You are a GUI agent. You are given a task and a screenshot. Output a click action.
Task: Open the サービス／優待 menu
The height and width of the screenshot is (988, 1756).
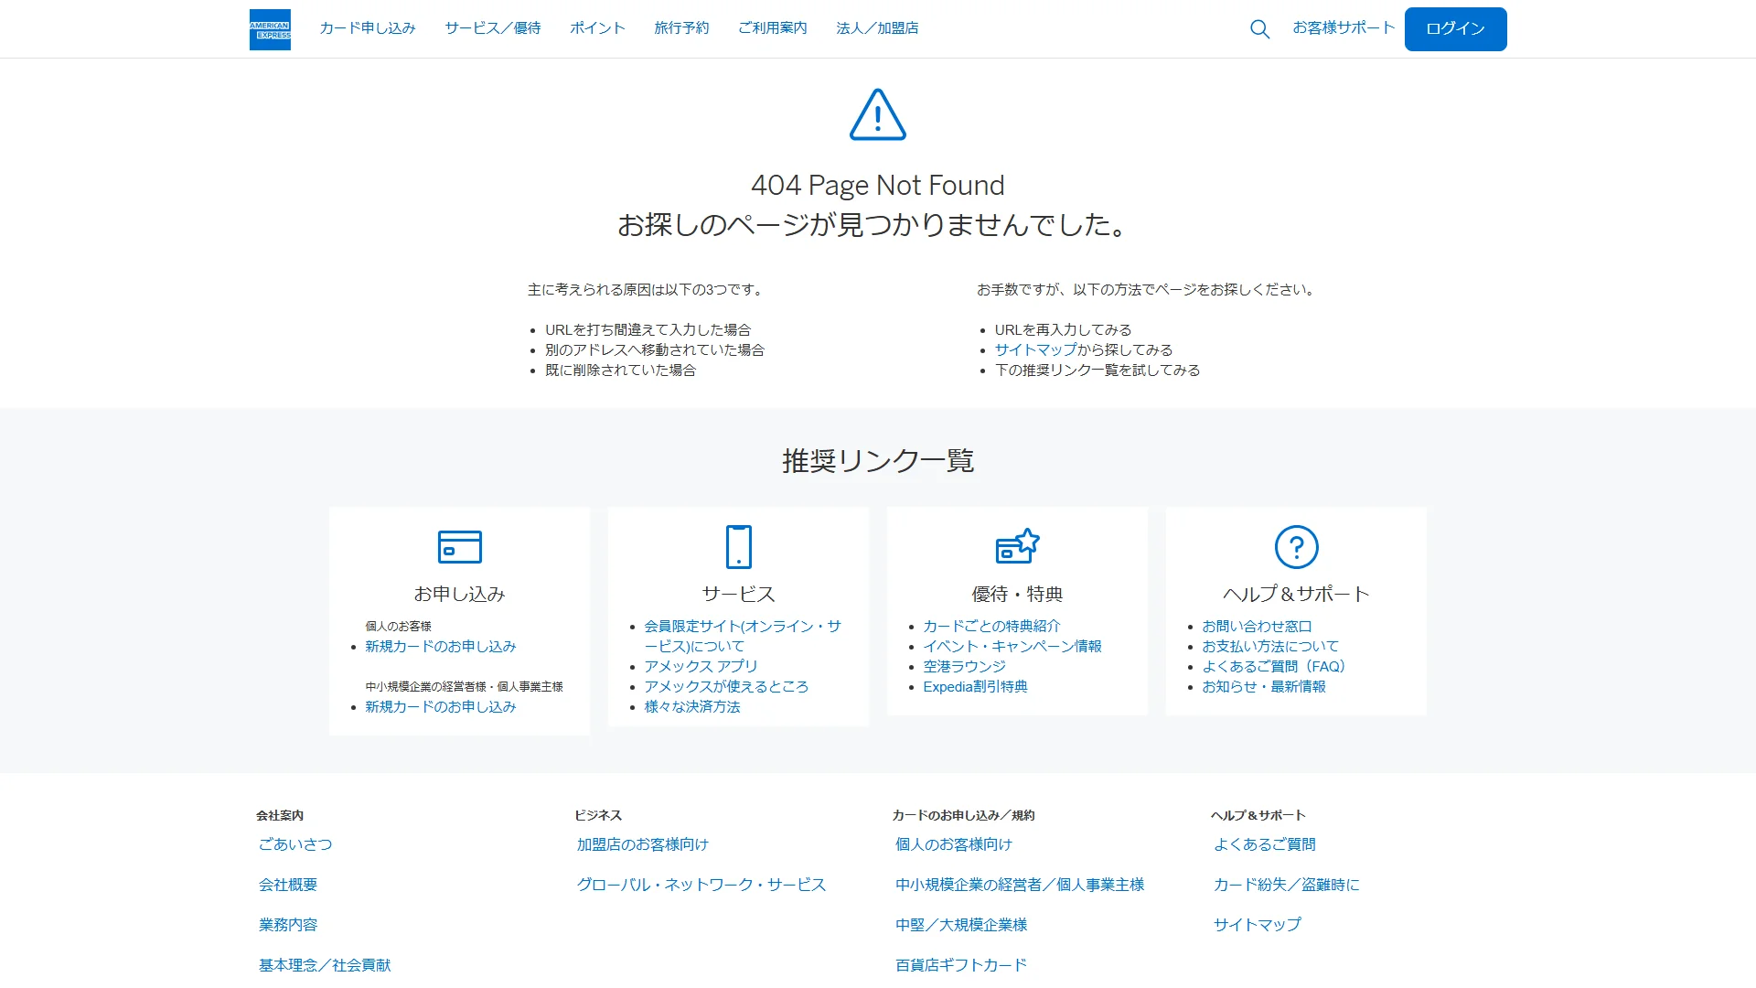[x=493, y=28]
